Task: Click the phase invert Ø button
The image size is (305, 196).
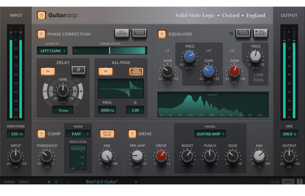Action: 78,70
